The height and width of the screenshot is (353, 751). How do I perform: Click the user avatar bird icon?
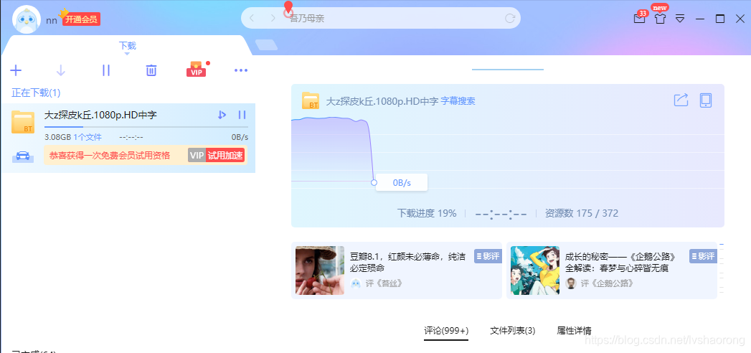coord(26,19)
